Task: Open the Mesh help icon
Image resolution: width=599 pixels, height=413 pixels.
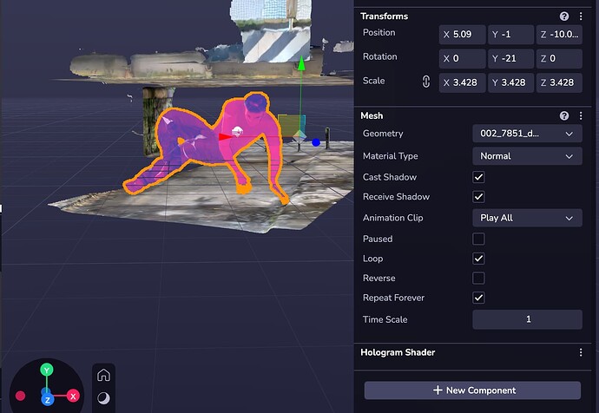Action: (564, 115)
